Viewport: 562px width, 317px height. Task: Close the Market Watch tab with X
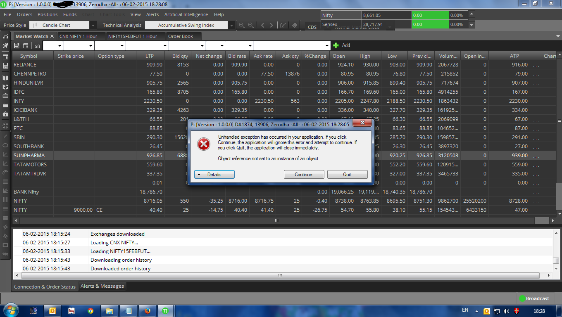click(52, 36)
